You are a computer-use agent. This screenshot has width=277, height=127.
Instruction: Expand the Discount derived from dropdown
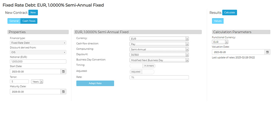[38, 52]
